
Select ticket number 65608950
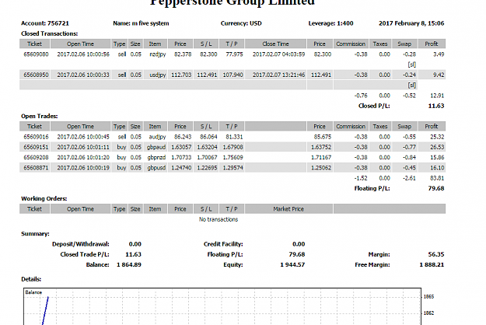(36, 75)
